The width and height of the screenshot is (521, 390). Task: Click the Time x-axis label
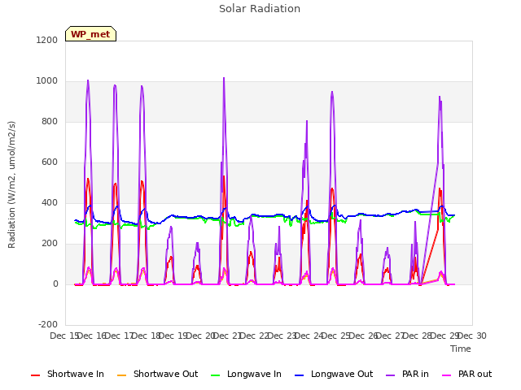click(461, 349)
